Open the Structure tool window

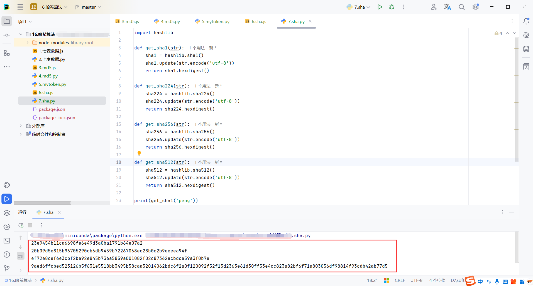pyautogui.click(x=7, y=53)
